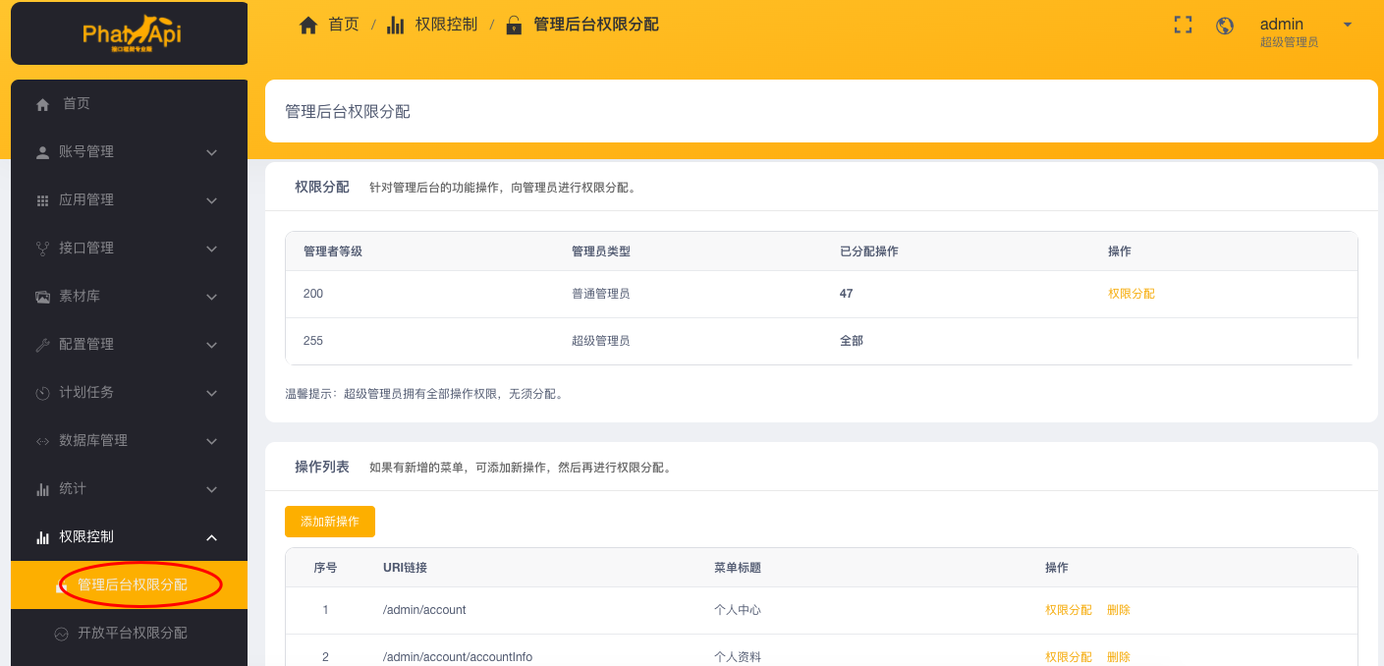Click the fullscreen toggle icon in header
1384x666 pixels.
(x=1183, y=26)
